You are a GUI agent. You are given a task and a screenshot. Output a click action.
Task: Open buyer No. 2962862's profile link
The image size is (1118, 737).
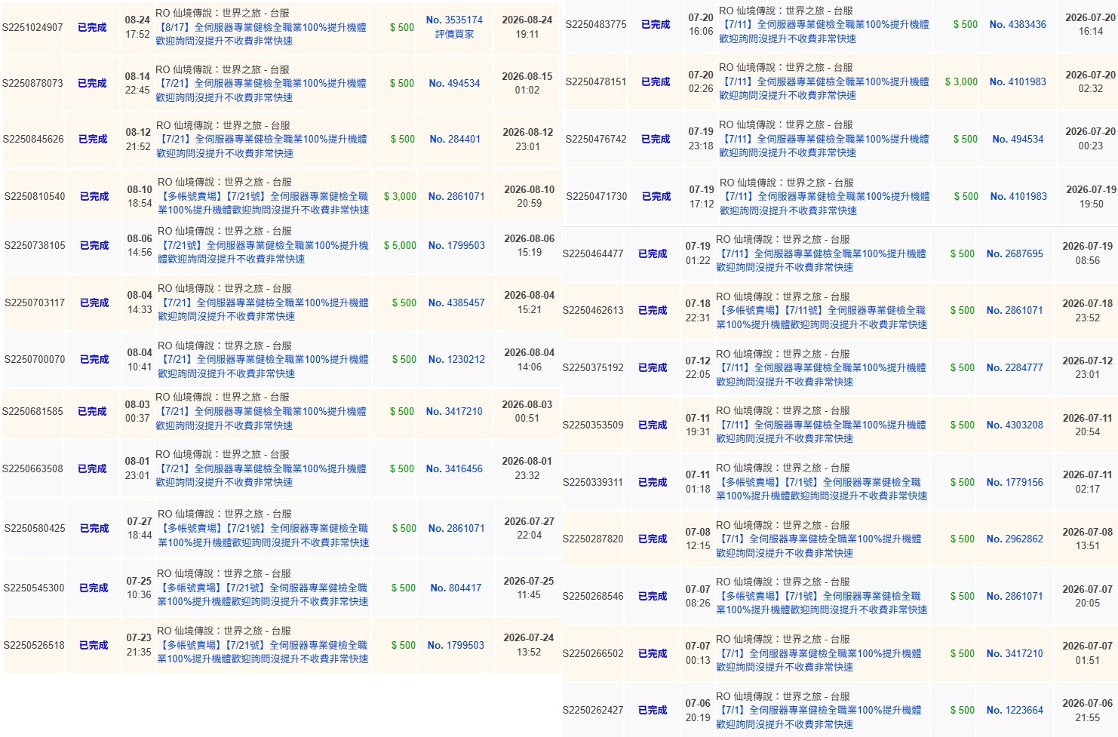[1015, 539]
